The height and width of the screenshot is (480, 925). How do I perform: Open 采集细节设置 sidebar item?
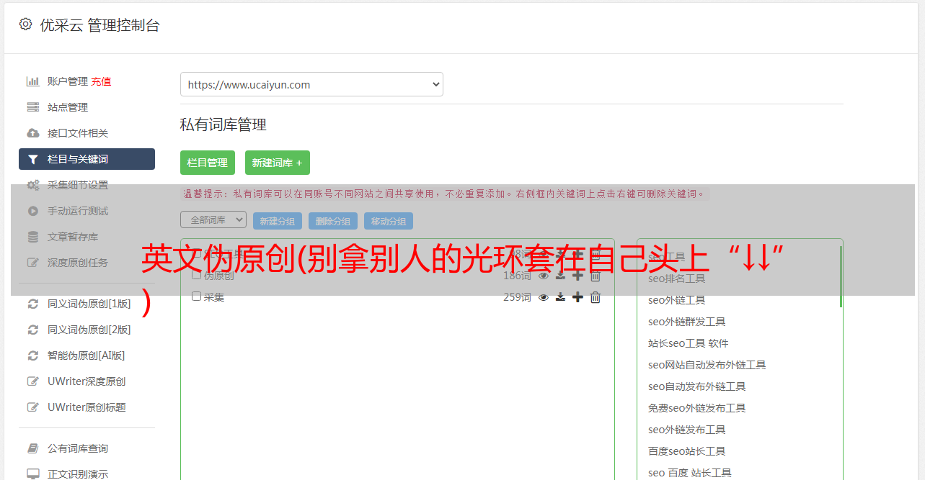pyautogui.click(x=78, y=185)
